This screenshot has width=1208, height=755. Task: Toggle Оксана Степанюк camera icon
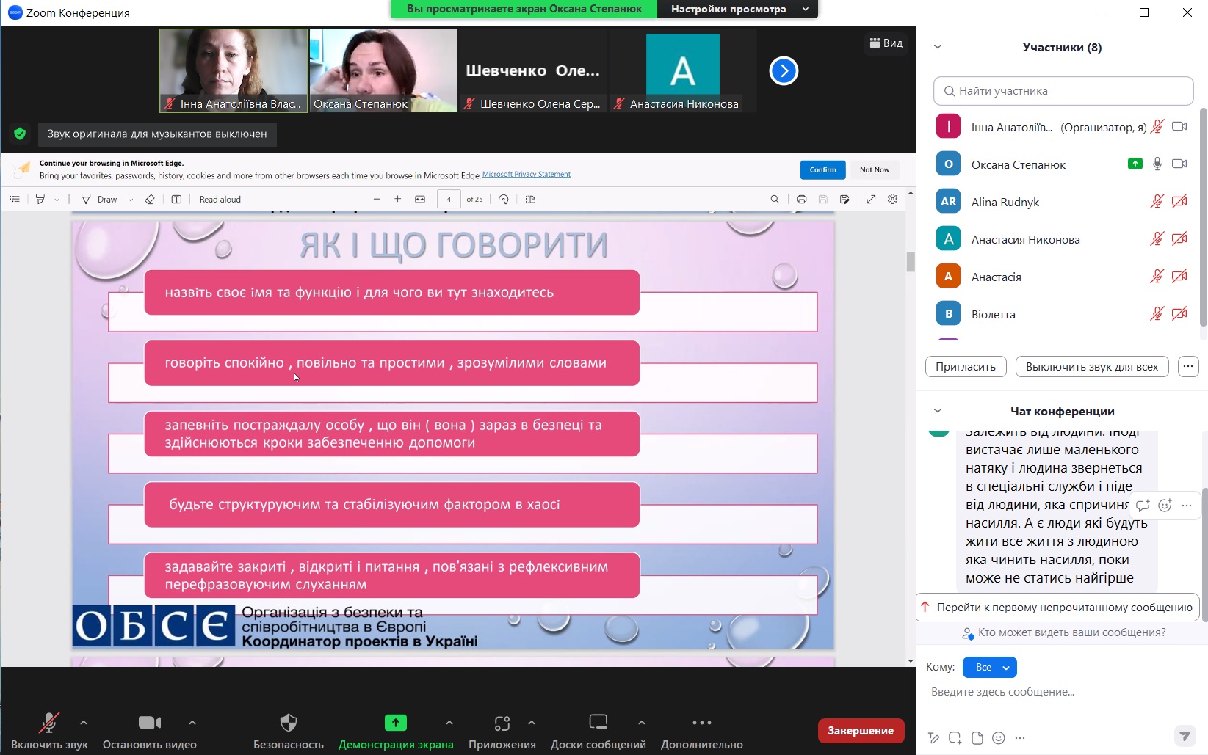1179,164
